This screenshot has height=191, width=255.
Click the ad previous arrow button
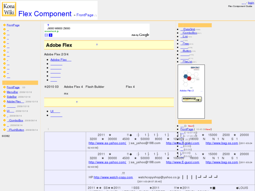pyautogui.click(x=46, y=35)
